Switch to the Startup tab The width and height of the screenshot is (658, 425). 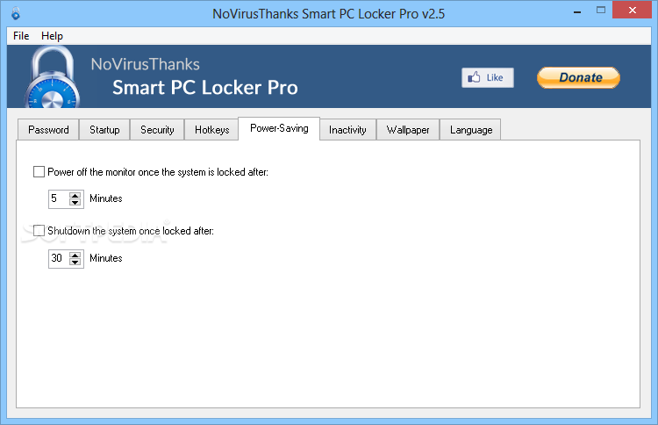pyautogui.click(x=104, y=130)
